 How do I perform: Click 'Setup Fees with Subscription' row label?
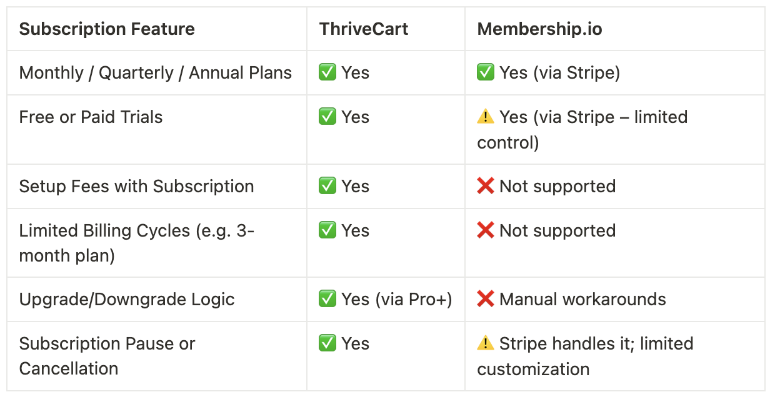coord(136,186)
